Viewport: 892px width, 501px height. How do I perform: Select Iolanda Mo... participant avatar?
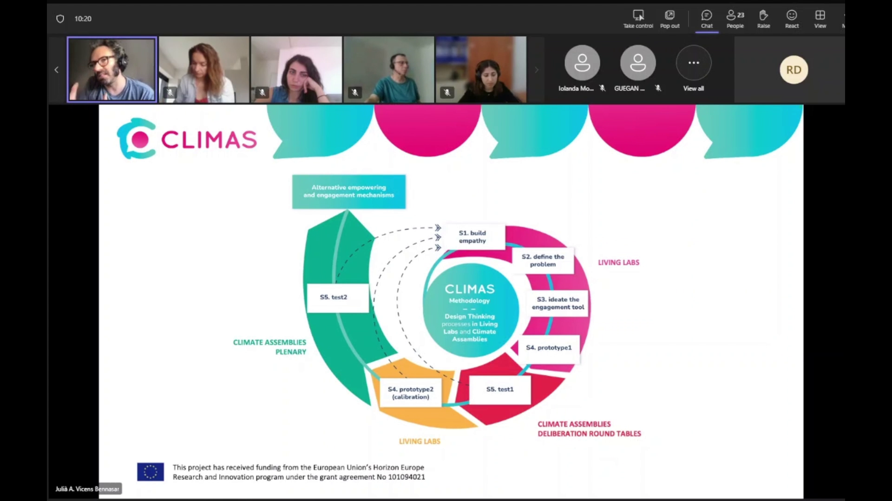pos(582,63)
